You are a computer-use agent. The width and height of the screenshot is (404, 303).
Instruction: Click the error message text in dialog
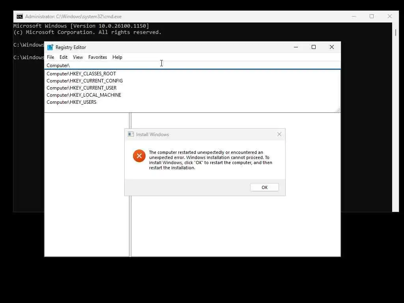click(x=211, y=160)
